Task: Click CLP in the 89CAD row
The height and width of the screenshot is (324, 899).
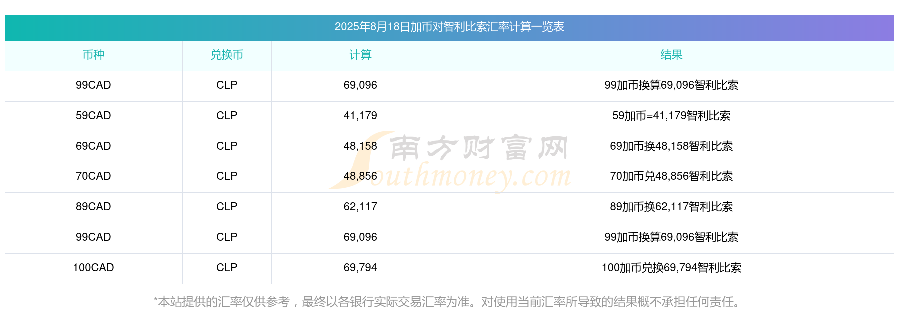Action: [227, 207]
